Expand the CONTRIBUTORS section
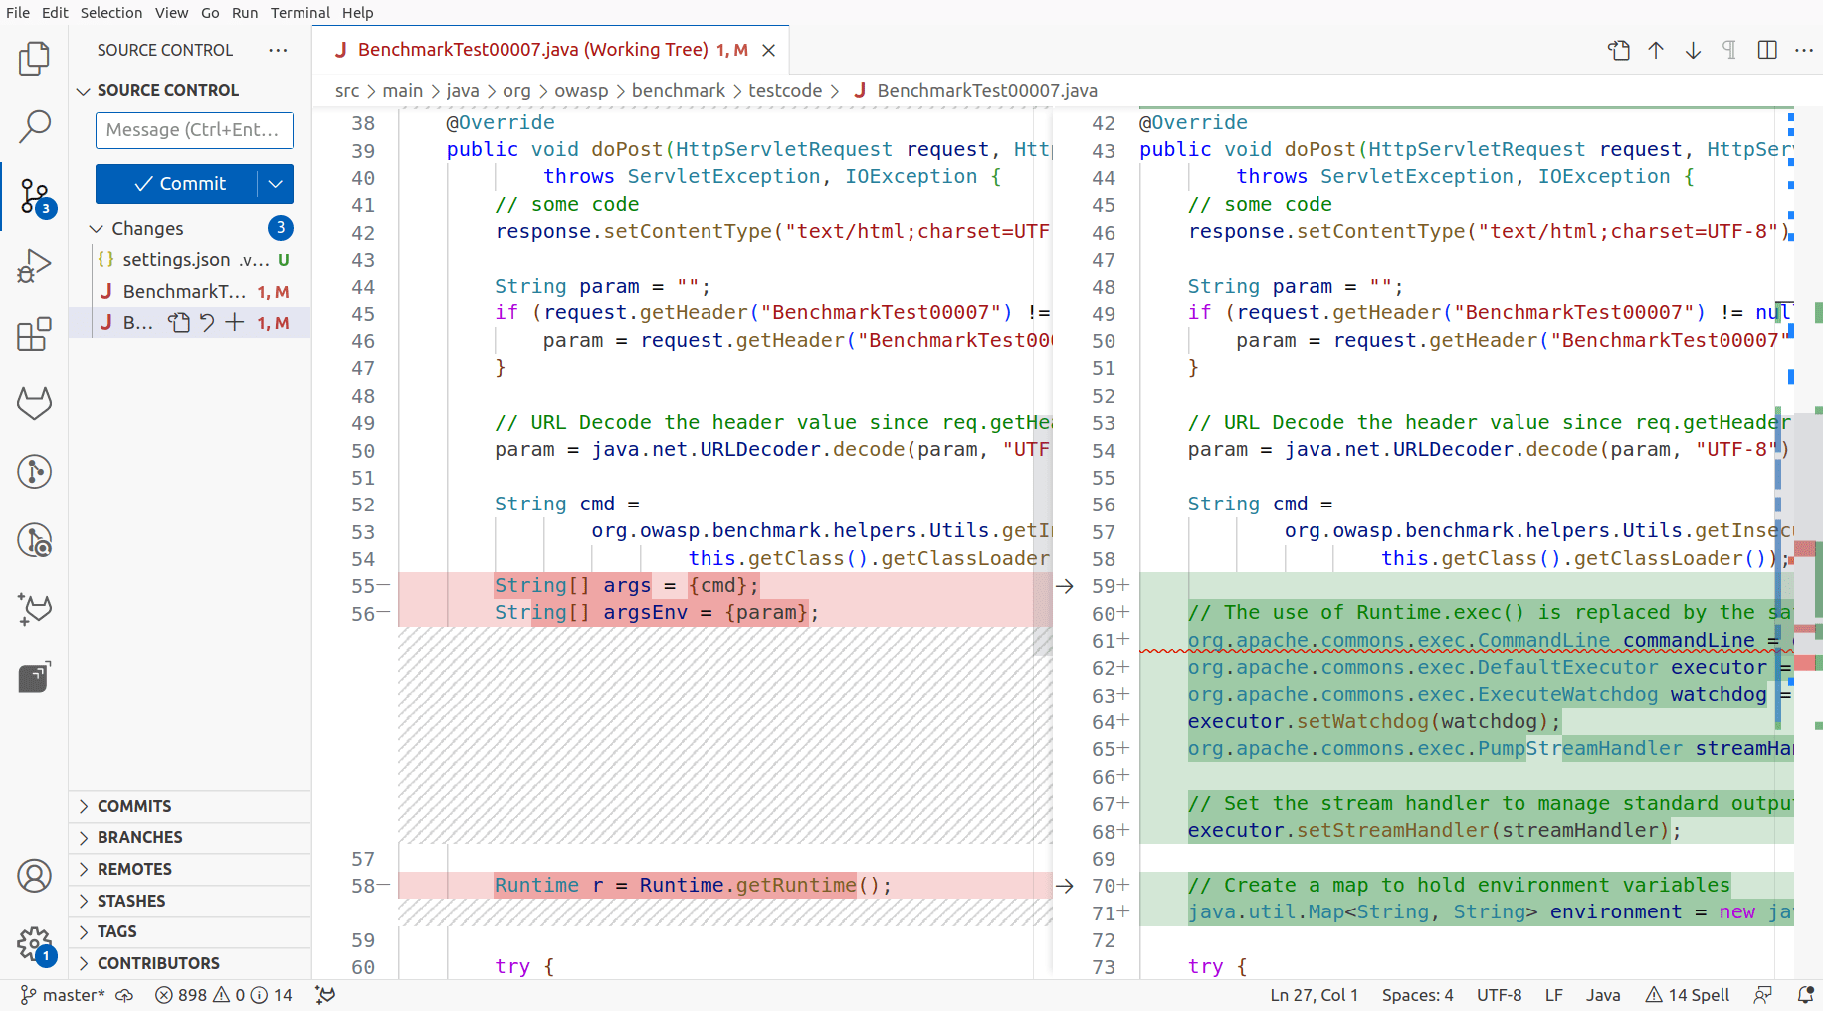This screenshot has width=1823, height=1011. [189, 963]
